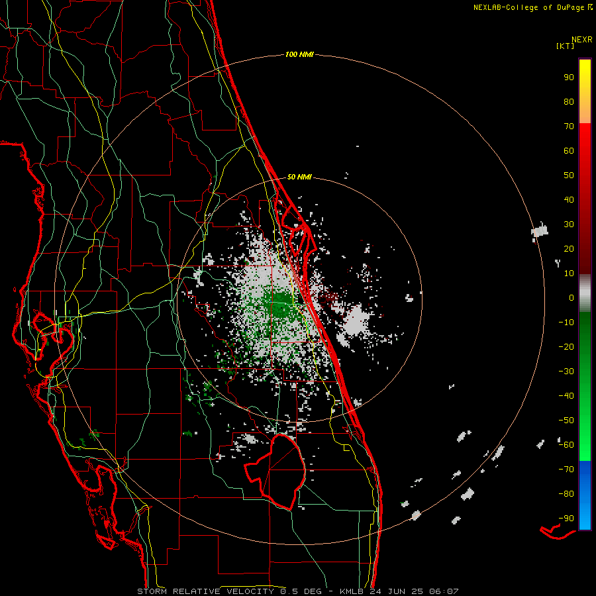
Task: Click the 100 NMI range ring label
Action: click(x=299, y=55)
